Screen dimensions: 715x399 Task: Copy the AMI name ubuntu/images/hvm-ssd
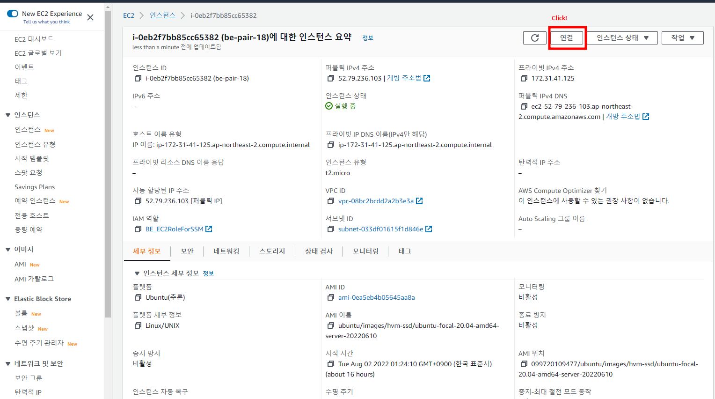pyautogui.click(x=331, y=326)
